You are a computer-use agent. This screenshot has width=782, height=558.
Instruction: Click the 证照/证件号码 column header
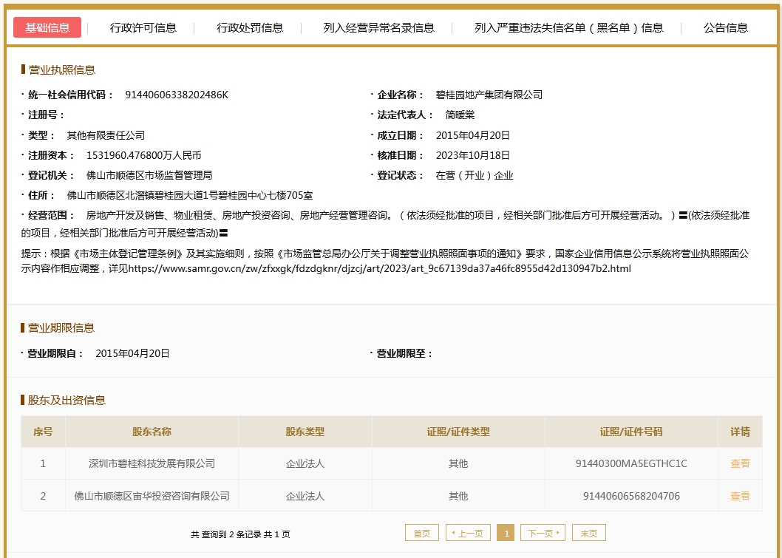(631, 432)
